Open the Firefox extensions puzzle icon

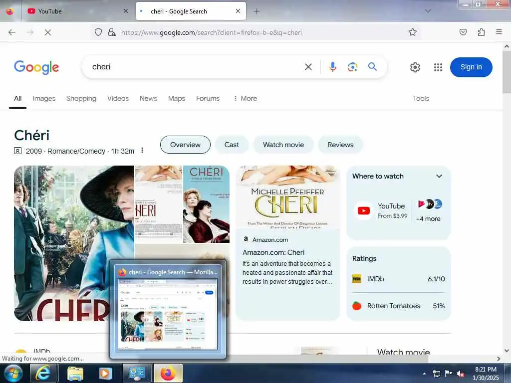(x=481, y=32)
